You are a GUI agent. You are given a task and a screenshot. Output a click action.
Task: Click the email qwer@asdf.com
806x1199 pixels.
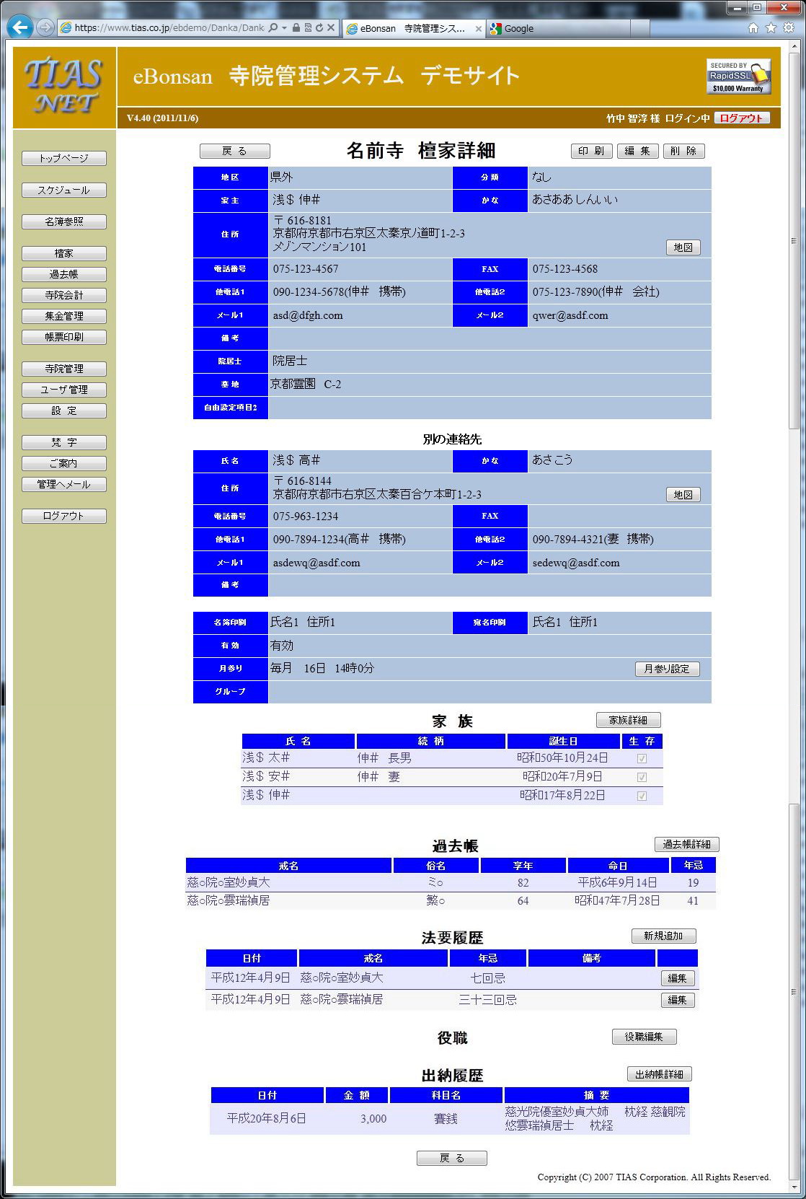[x=570, y=315]
